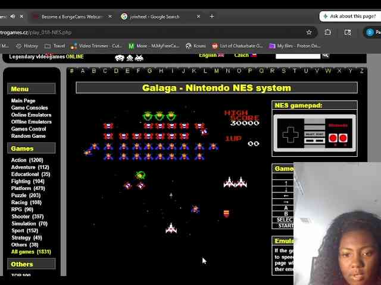Open Random Game menu item

point(28,136)
